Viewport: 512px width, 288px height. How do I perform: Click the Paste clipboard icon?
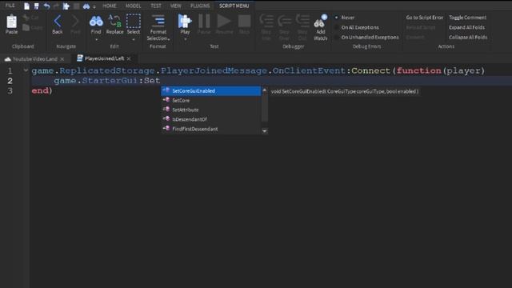coord(11,22)
